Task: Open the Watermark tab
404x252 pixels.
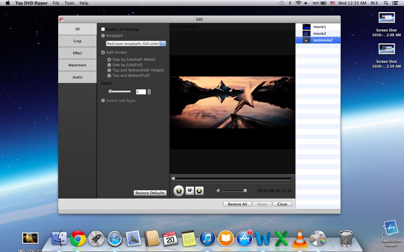Action: coord(77,65)
